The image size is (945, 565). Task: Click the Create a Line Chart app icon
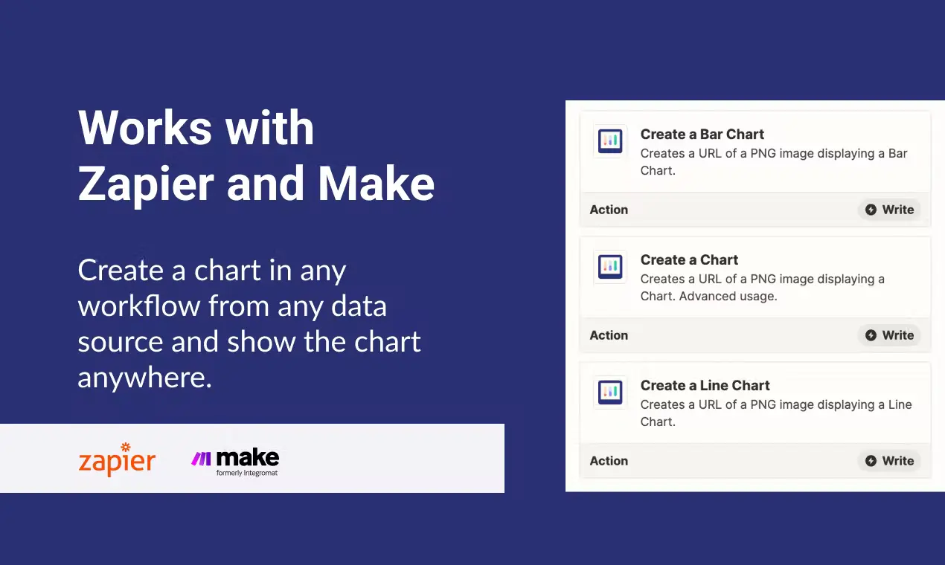(x=610, y=392)
